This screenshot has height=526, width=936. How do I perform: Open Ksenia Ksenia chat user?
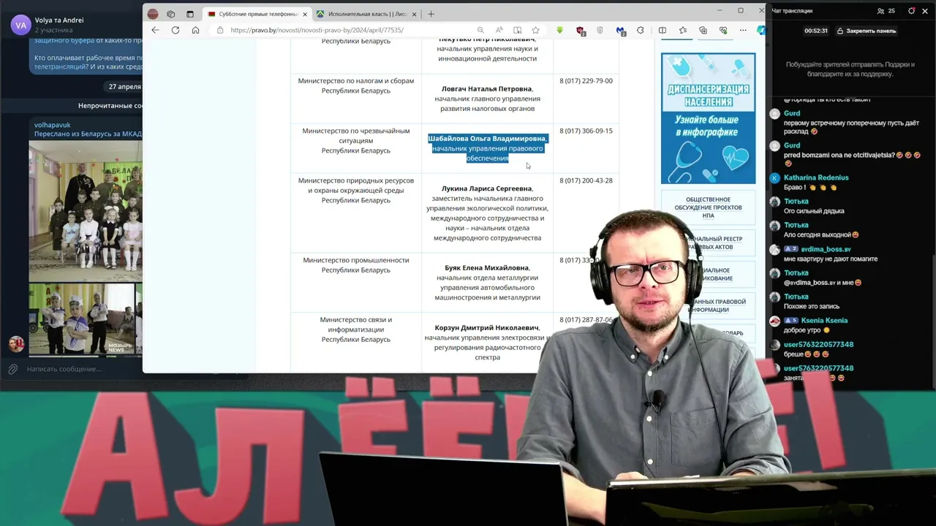click(824, 321)
